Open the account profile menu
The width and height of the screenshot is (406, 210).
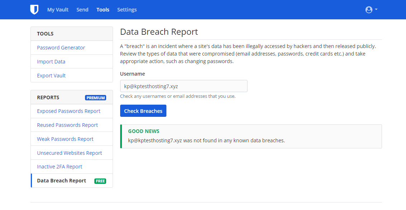click(x=371, y=10)
